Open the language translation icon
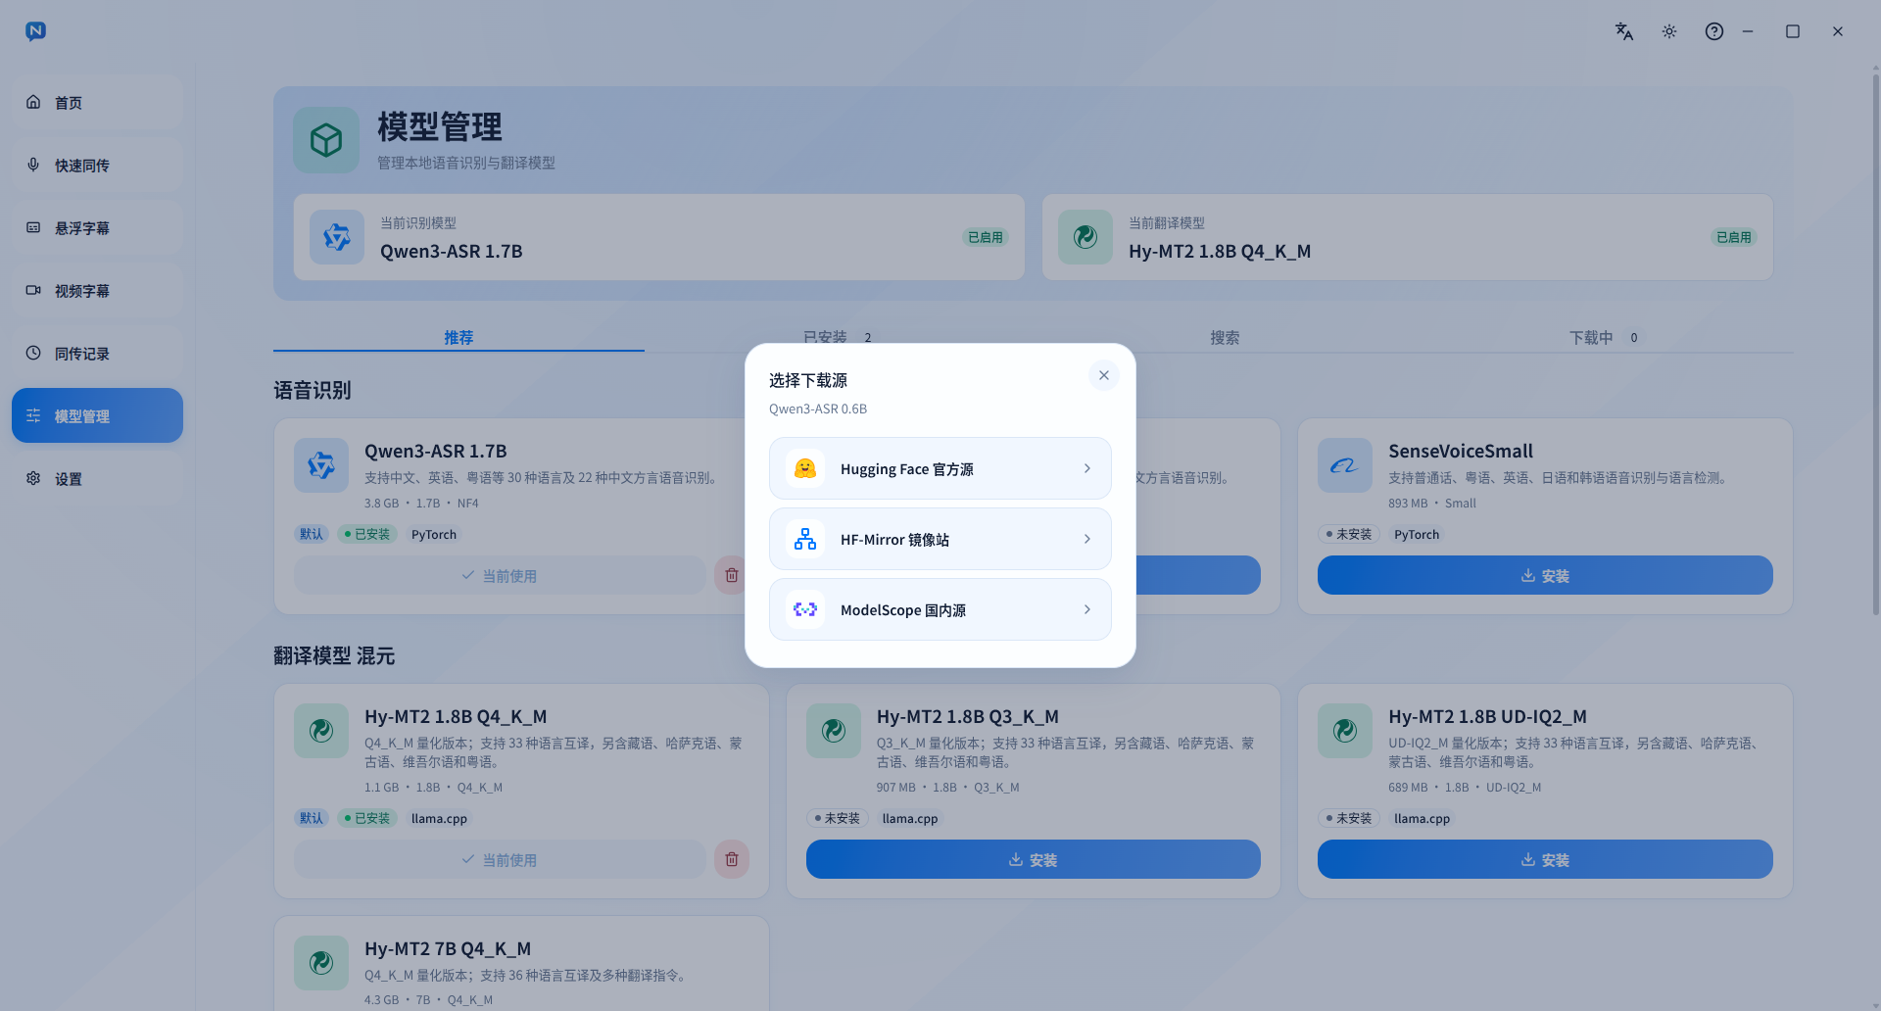The image size is (1881, 1011). tap(1624, 31)
